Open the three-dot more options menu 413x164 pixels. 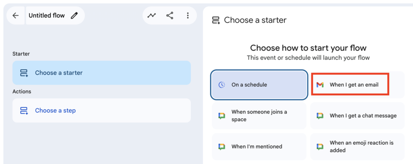(x=188, y=16)
